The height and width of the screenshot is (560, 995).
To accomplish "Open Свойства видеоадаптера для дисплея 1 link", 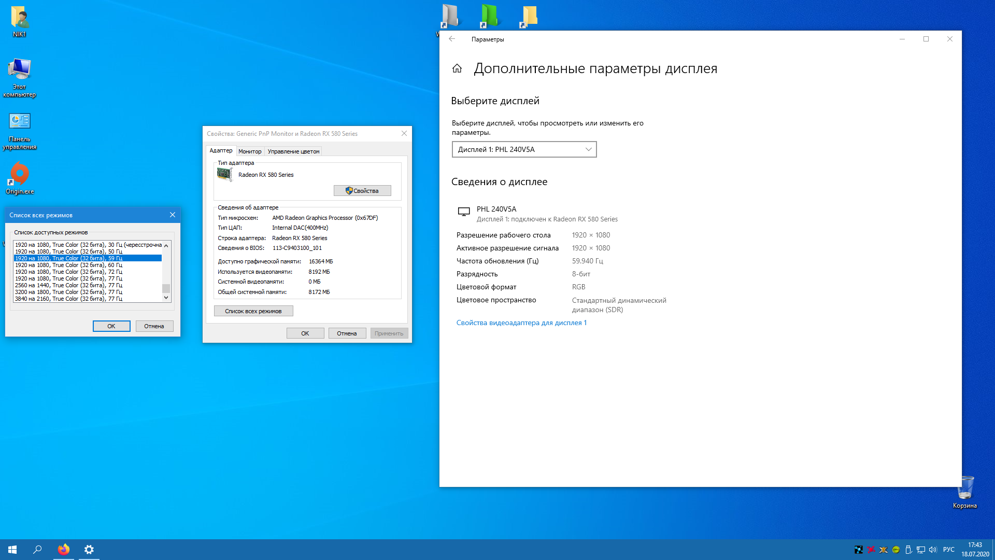I will 521,323.
